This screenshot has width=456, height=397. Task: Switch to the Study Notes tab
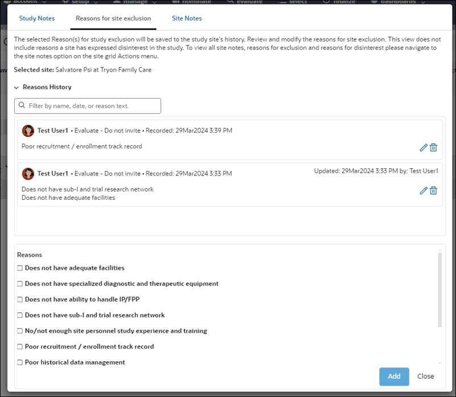pyautogui.click(x=37, y=18)
